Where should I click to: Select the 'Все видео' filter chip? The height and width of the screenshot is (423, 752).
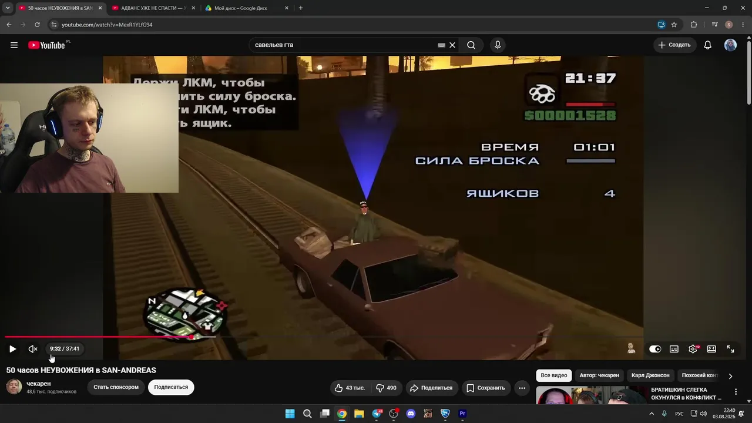coord(554,375)
